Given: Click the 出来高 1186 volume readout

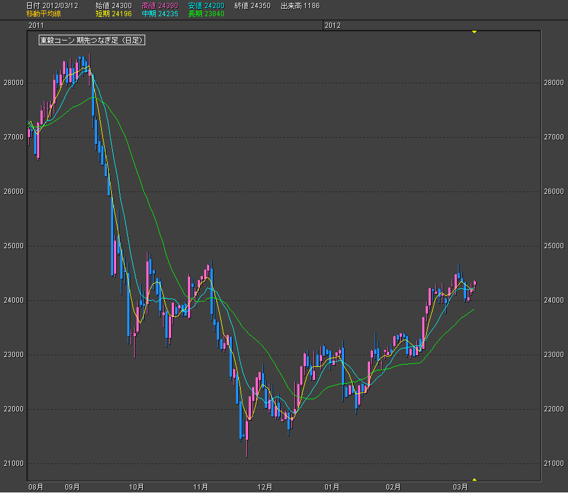Looking at the screenshot, I should 300,6.
